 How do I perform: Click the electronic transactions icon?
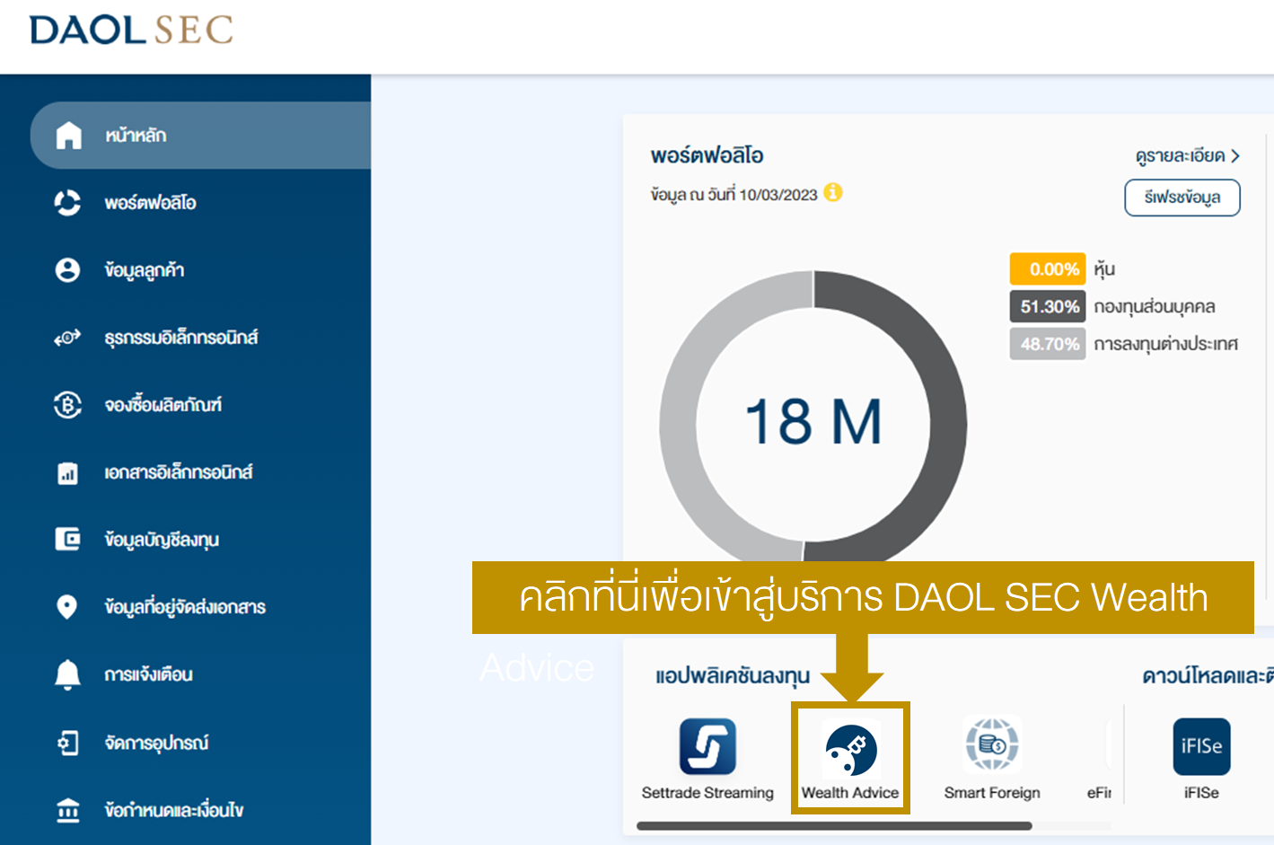pyautogui.click(x=67, y=338)
